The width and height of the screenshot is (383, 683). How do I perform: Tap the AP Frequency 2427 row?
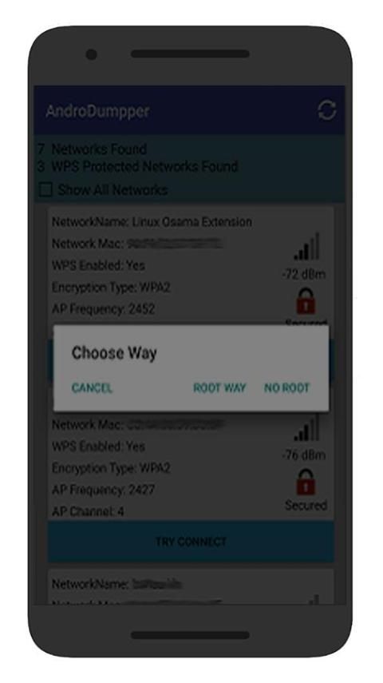click(103, 490)
